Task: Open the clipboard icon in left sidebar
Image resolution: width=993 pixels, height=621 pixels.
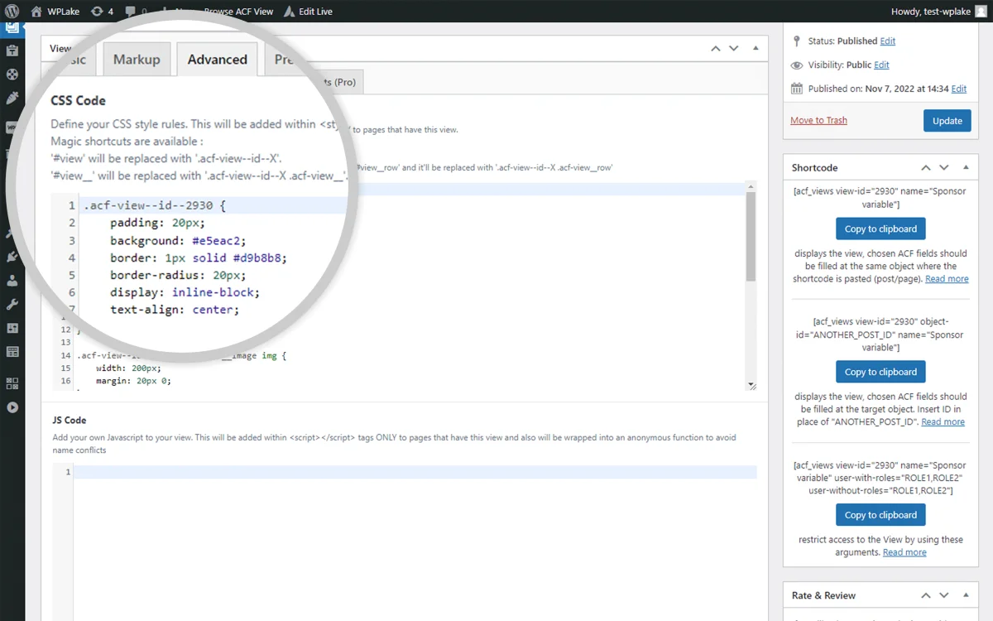Action: pos(12,51)
